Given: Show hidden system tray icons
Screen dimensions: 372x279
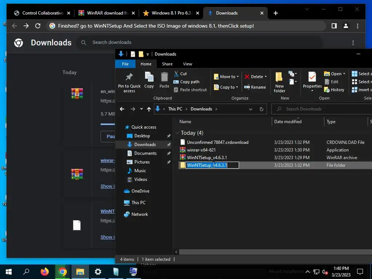Looking at the screenshot, I should tap(307, 272).
